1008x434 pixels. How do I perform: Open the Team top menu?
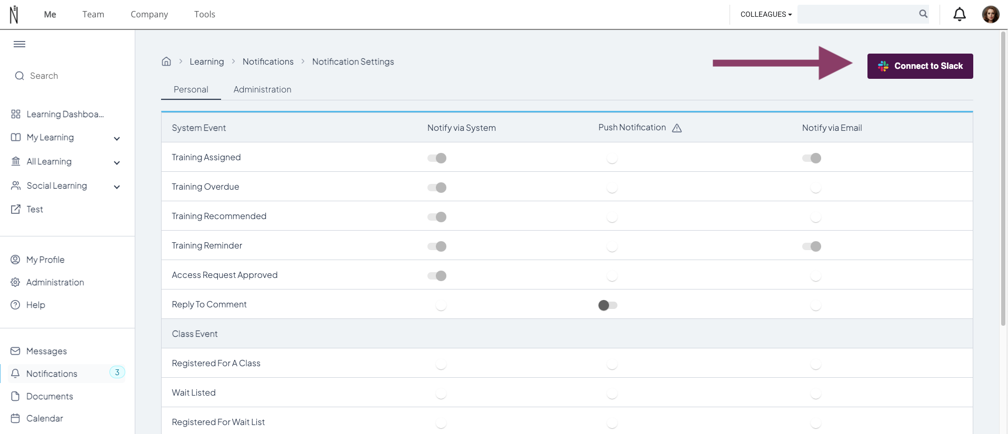(x=93, y=14)
